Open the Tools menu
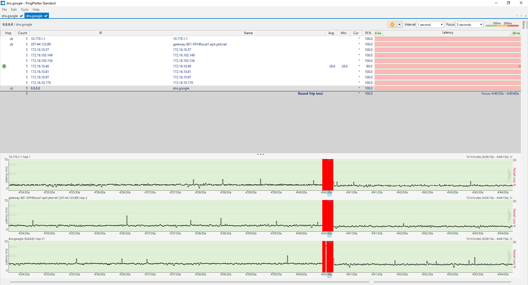This screenshot has height=285, width=528. click(x=24, y=10)
